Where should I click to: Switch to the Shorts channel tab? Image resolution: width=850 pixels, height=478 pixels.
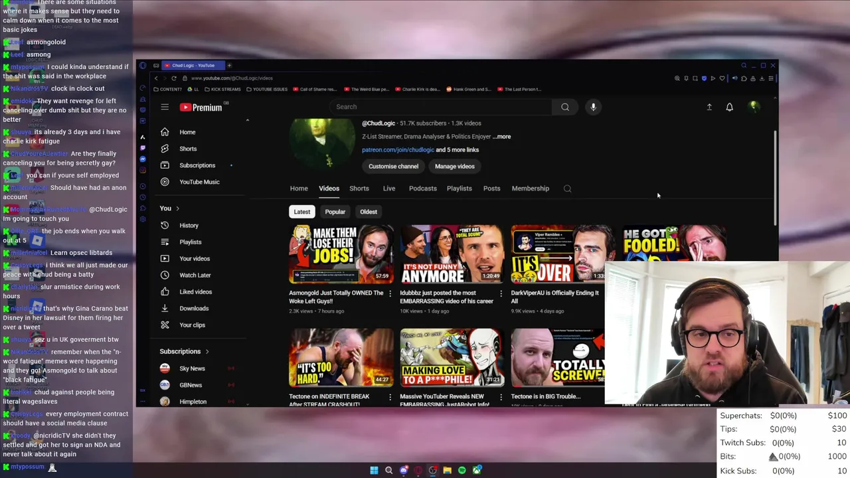[x=359, y=189]
